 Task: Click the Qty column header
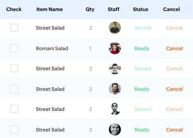pos(90,9)
